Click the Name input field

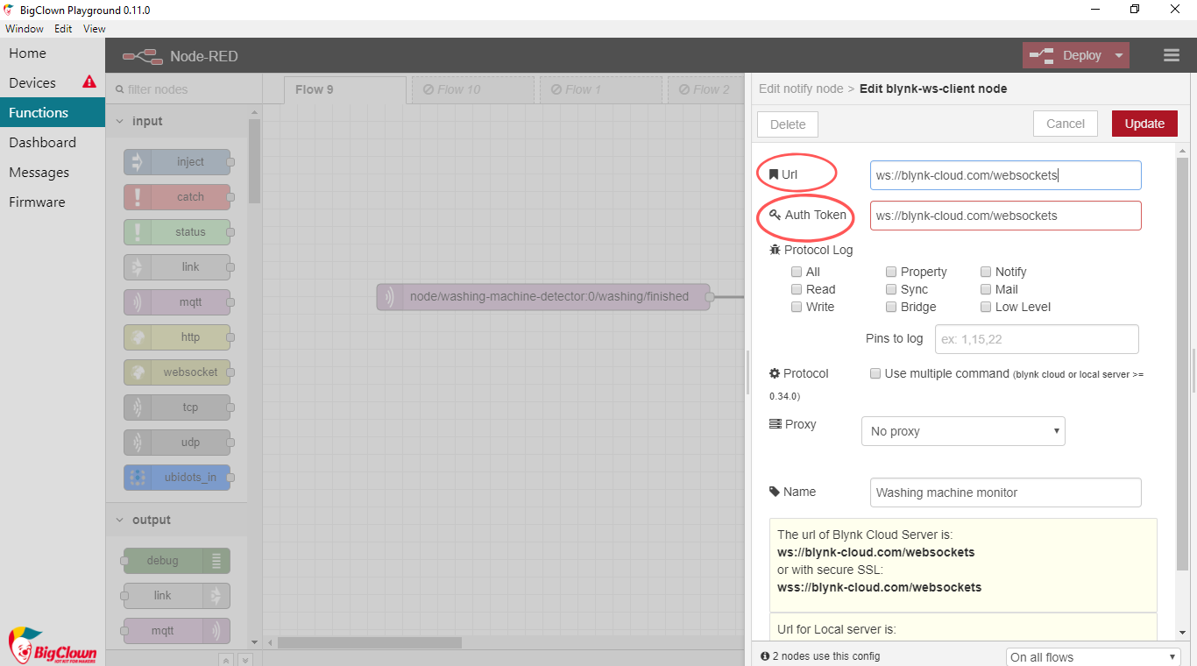(1006, 492)
